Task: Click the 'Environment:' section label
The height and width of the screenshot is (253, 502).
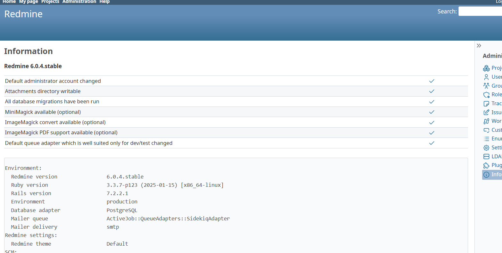Action: (x=23, y=168)
